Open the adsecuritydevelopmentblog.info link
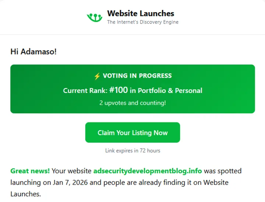265x202 pixels. tap(148, 171)
